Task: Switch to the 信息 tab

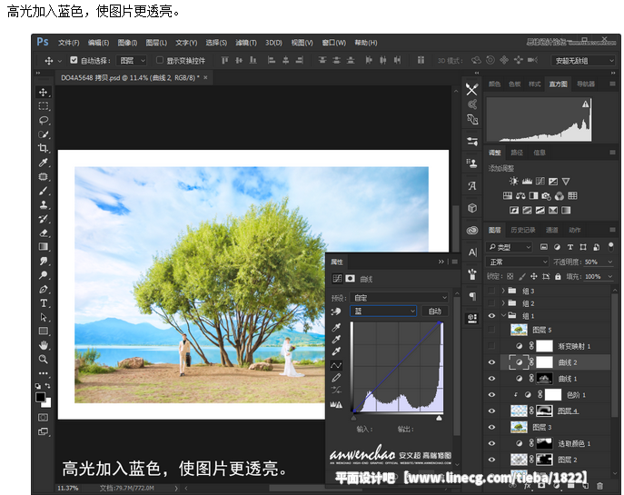Action: (x=540, y=153)
